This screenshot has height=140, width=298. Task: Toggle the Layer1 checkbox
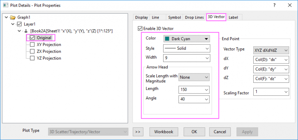[x=19, y=24]
